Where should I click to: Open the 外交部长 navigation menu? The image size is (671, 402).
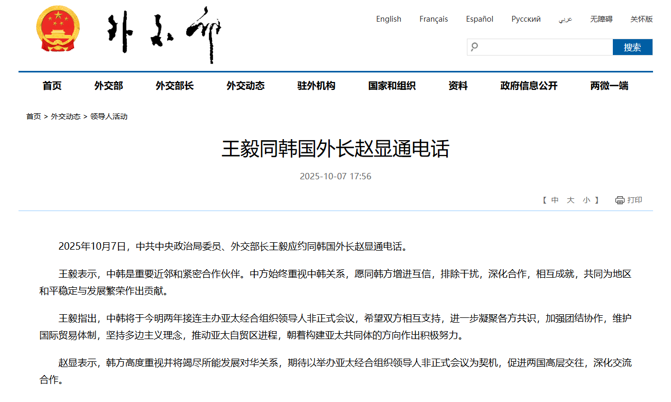pyautogui.click(x=174, y=86)
